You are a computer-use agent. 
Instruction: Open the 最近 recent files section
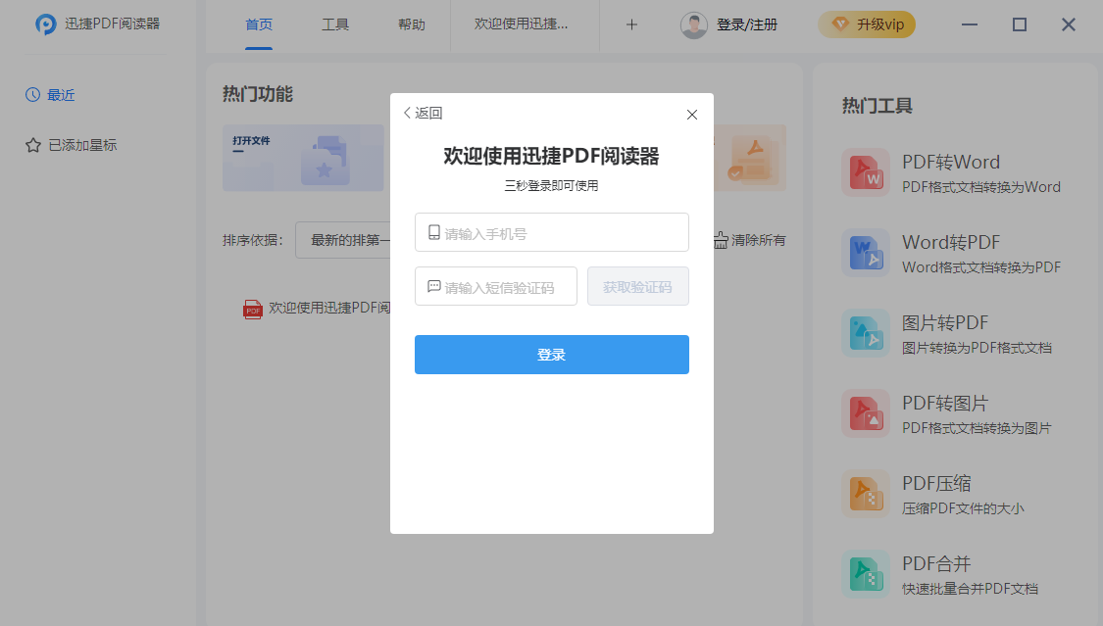pos(50,95)
